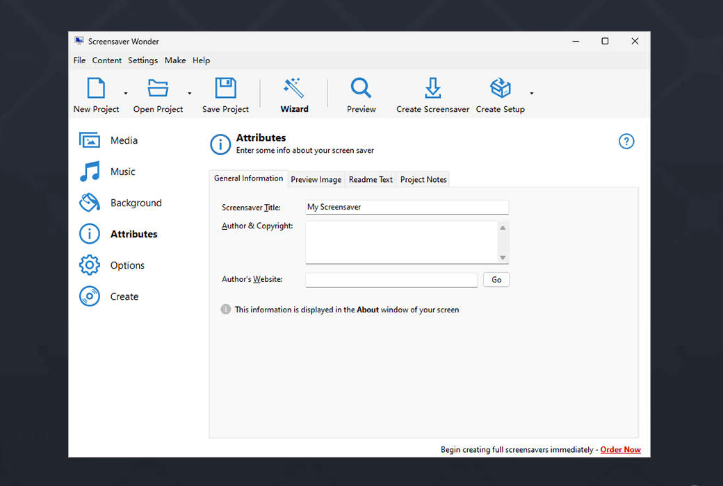Click the large Attributes header info icon
This screenshot has height=486, width=723.
coord(220,144)
